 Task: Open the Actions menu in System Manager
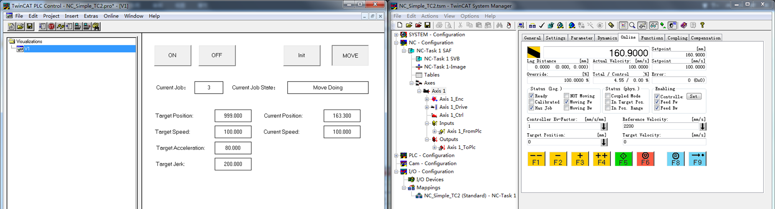(430, 16)
